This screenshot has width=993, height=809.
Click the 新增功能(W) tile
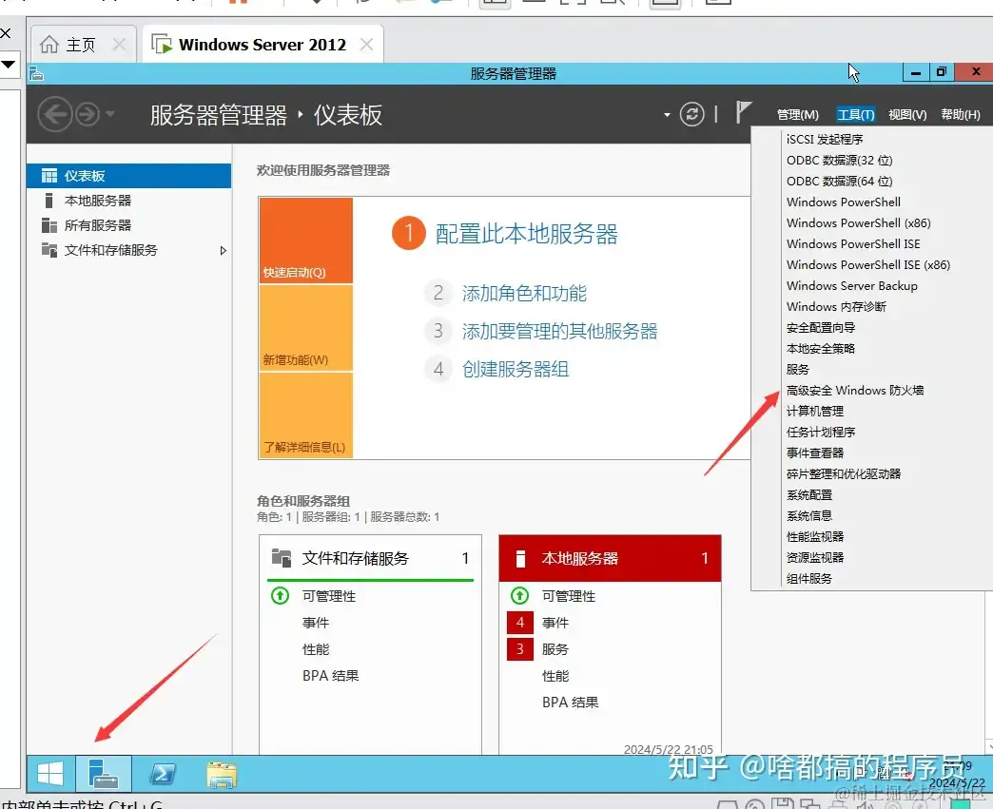(306, 328)
